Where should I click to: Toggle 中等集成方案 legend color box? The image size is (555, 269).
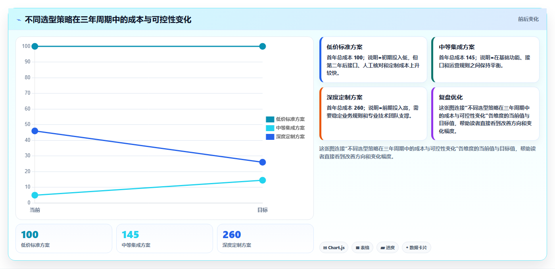coord(270,128)
